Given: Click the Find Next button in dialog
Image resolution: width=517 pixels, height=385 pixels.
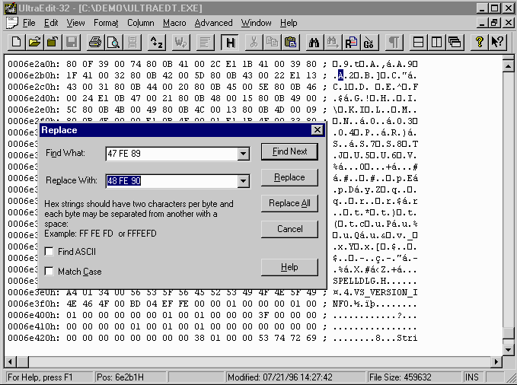Looking at the screenshot, I should [x=289, y=151].
